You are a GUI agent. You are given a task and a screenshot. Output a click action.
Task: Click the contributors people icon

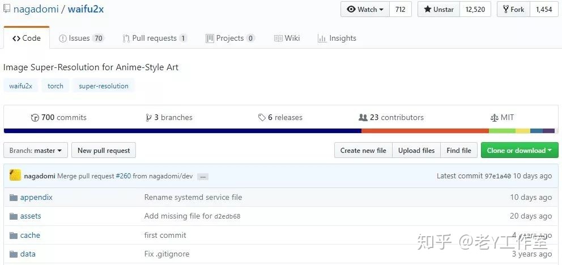click(363, 117)
